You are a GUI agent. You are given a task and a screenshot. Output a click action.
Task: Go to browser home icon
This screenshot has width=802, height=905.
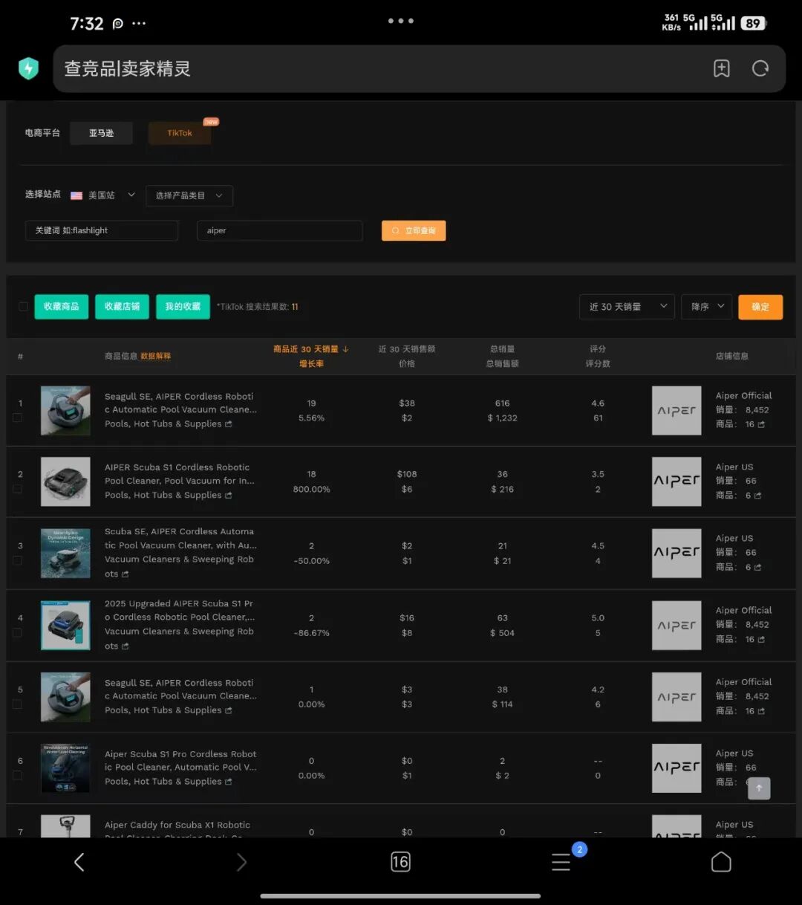(x=721, y=862)
